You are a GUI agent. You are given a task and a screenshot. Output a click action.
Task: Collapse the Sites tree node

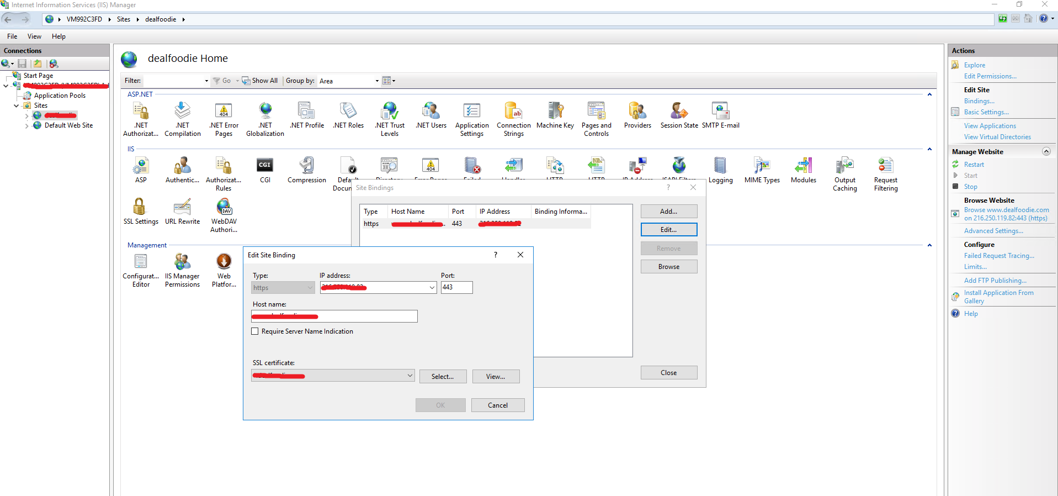pyautogui.click(x=17, y=105)
